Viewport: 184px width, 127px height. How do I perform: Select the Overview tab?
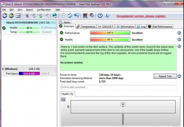coord(66,26)
